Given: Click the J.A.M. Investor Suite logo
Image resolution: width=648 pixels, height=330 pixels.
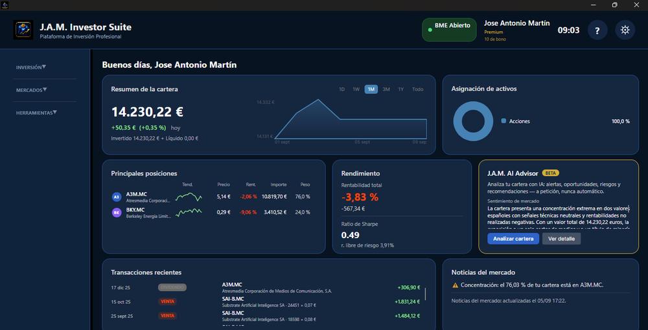Looking at the screenshot, I should coord(23,30).
